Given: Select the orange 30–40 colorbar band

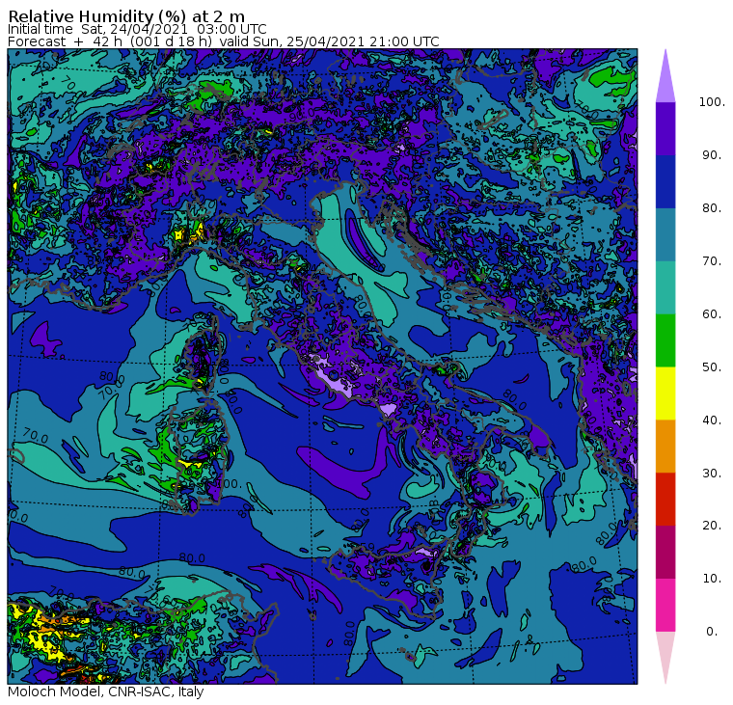Looking at the screenshot, I should pyautogui.click(x=665, y=447).
